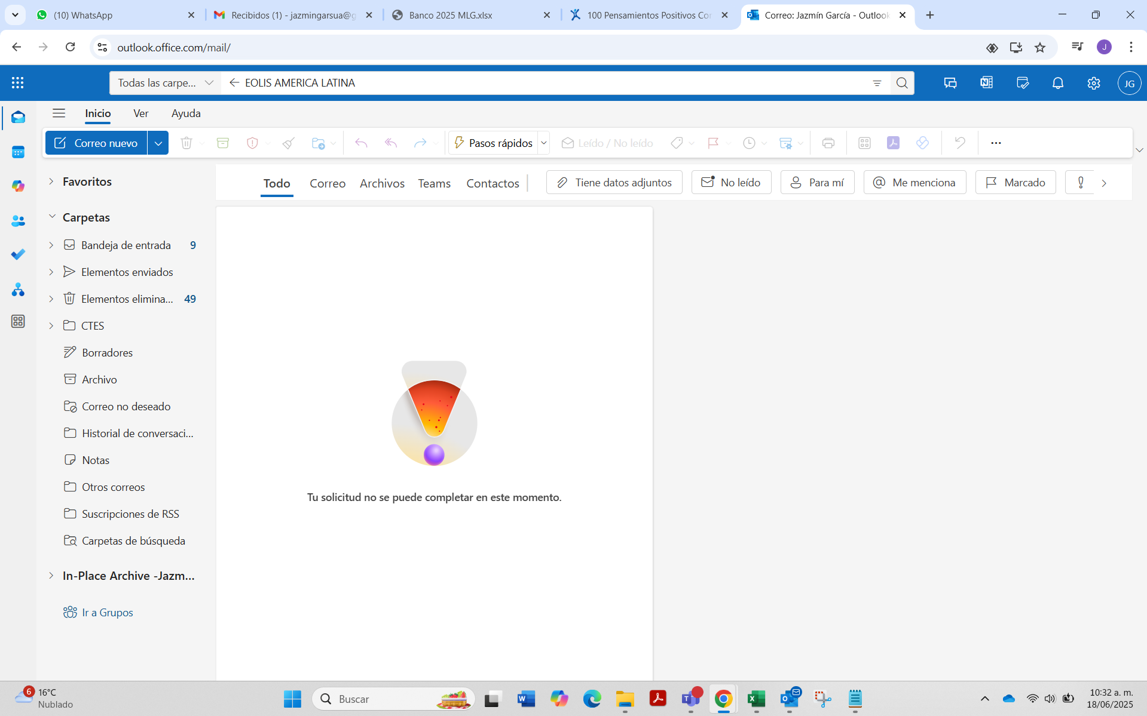Open People contacts icon in left rail
This screenshot has width=1147, height=716.
click(18, 221)
